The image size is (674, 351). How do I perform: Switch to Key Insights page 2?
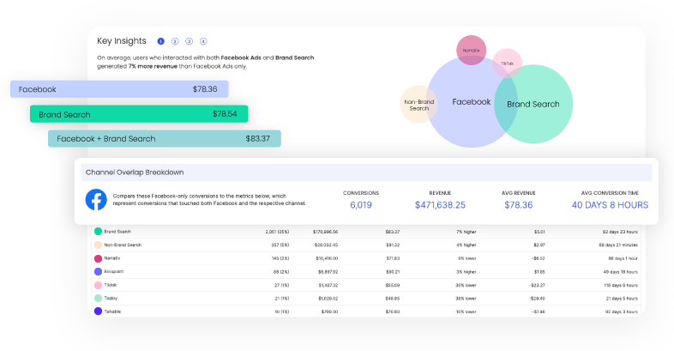(175, 41)
